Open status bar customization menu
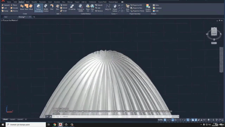Image resolution: width=225 pixels, height=127 pixels. pyautogui.click(x=223, y=120)
